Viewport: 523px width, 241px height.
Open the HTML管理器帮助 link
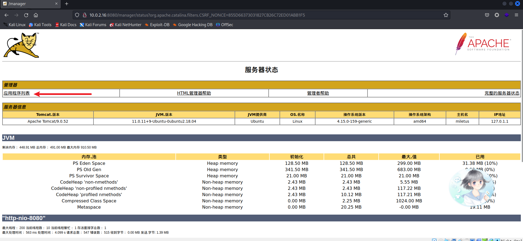[194, 93]
